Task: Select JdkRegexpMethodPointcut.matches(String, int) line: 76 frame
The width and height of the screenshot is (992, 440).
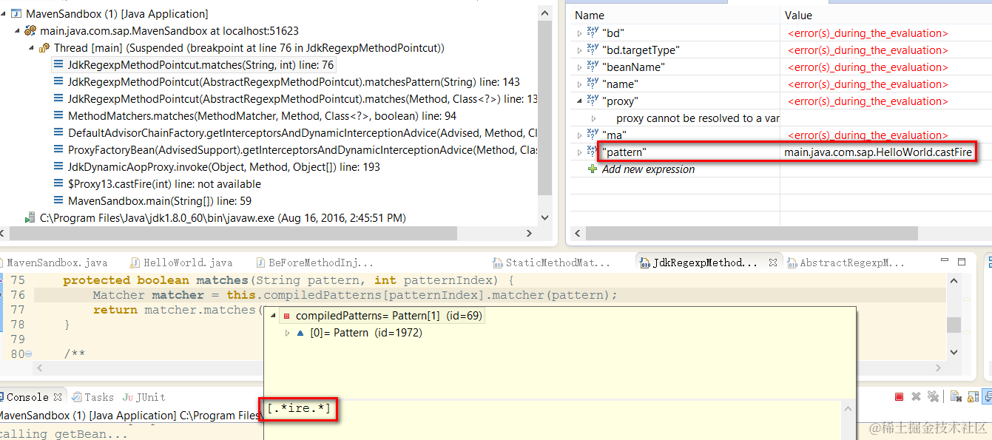Action: pos(194,65)
